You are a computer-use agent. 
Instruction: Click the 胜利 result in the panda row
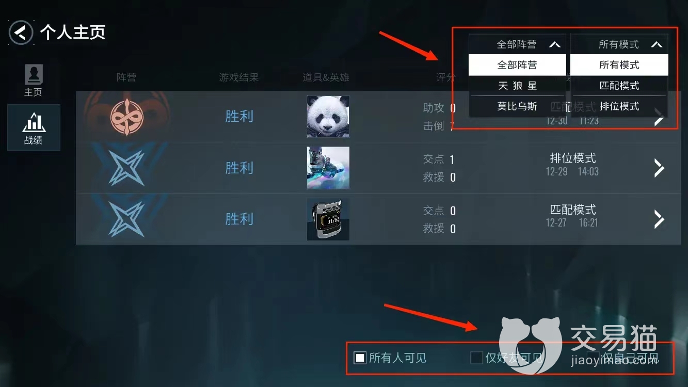[x=239, y=117]
